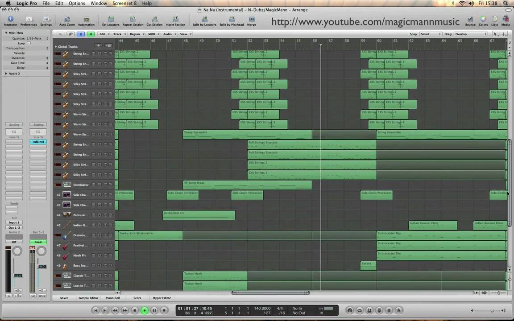The image size is (514, 321).
Task: Toggle the metronome click button
Action: click(398, 310)
